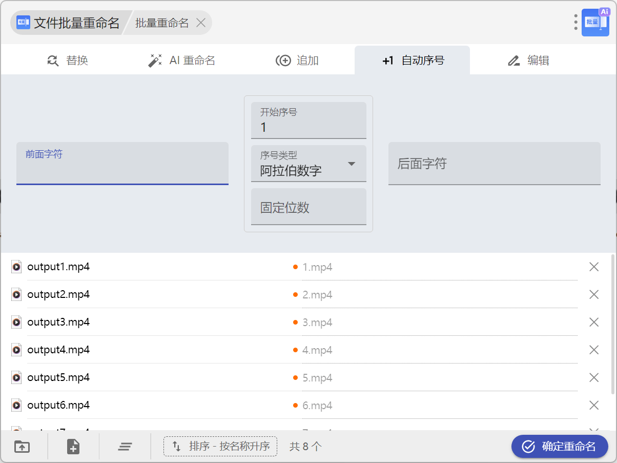Open the 序号类型 dropdown
This screenshot has height=463, width=617.
coord(309,164)
